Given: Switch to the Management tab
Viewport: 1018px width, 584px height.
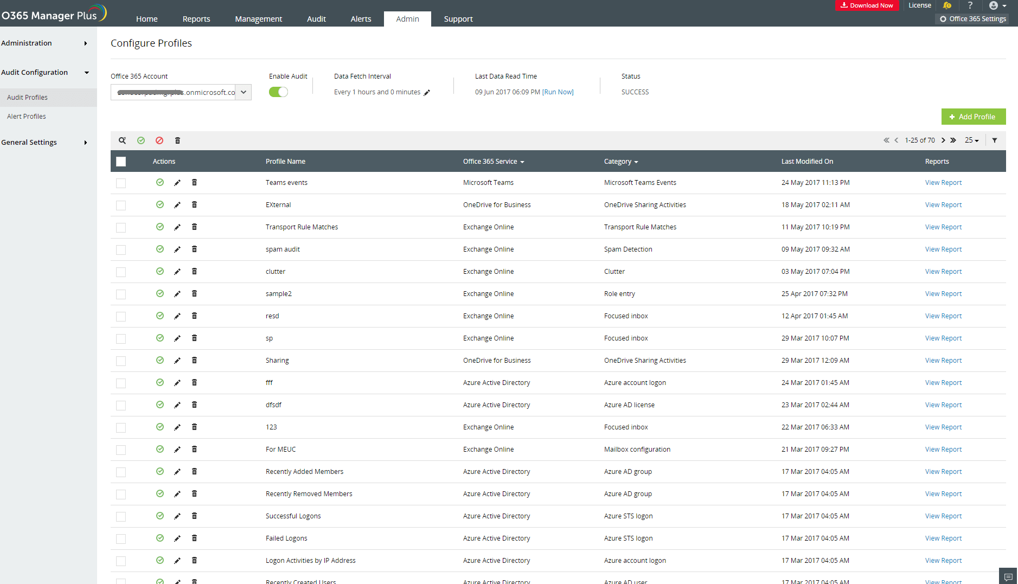Looking at the screenshot, I should tap(259, 19).
